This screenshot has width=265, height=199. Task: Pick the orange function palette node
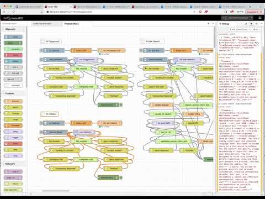click(x=13, y=101)
